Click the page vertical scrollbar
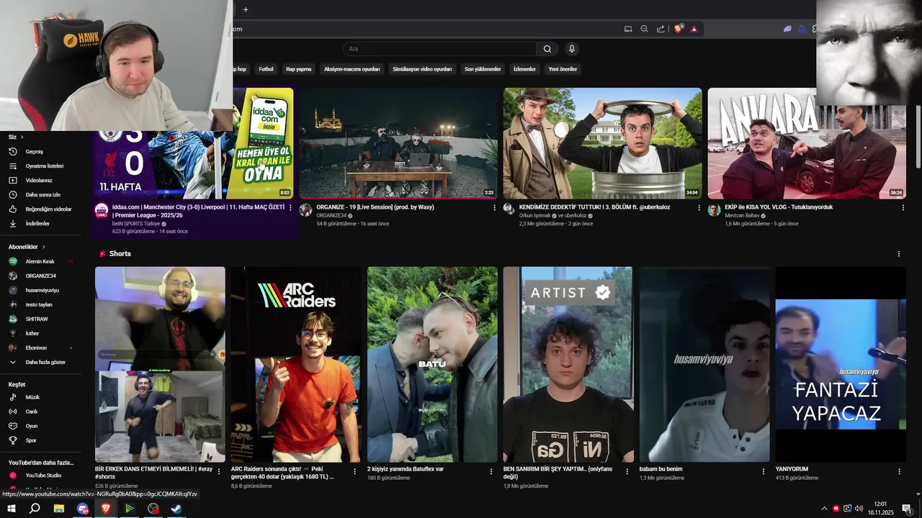922x518 pixels. pos(918,137)
